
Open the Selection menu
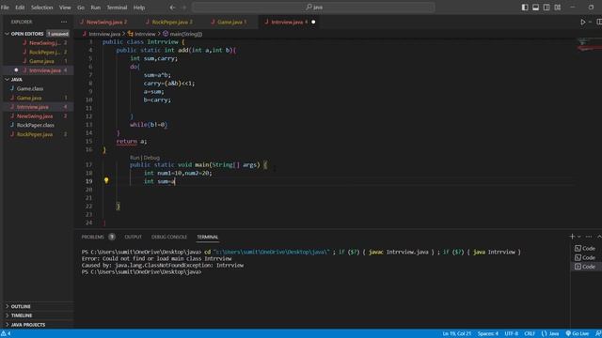click(41, 8)
